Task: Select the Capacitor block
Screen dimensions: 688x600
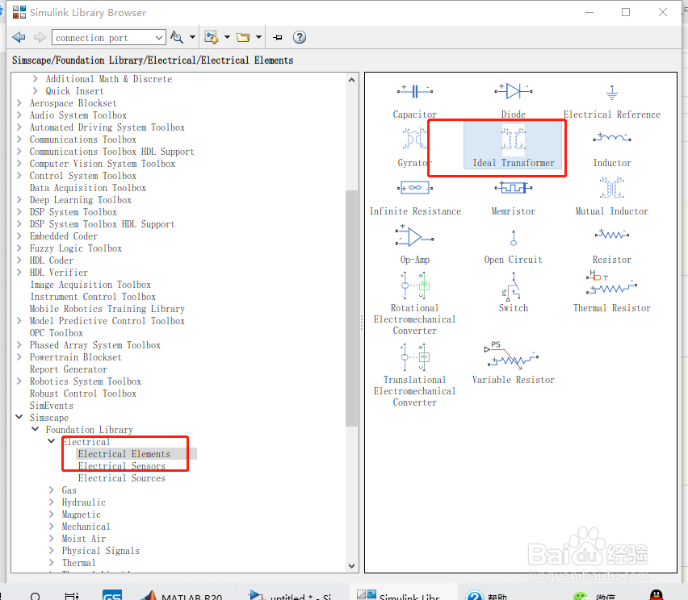Action: point(414,100)
